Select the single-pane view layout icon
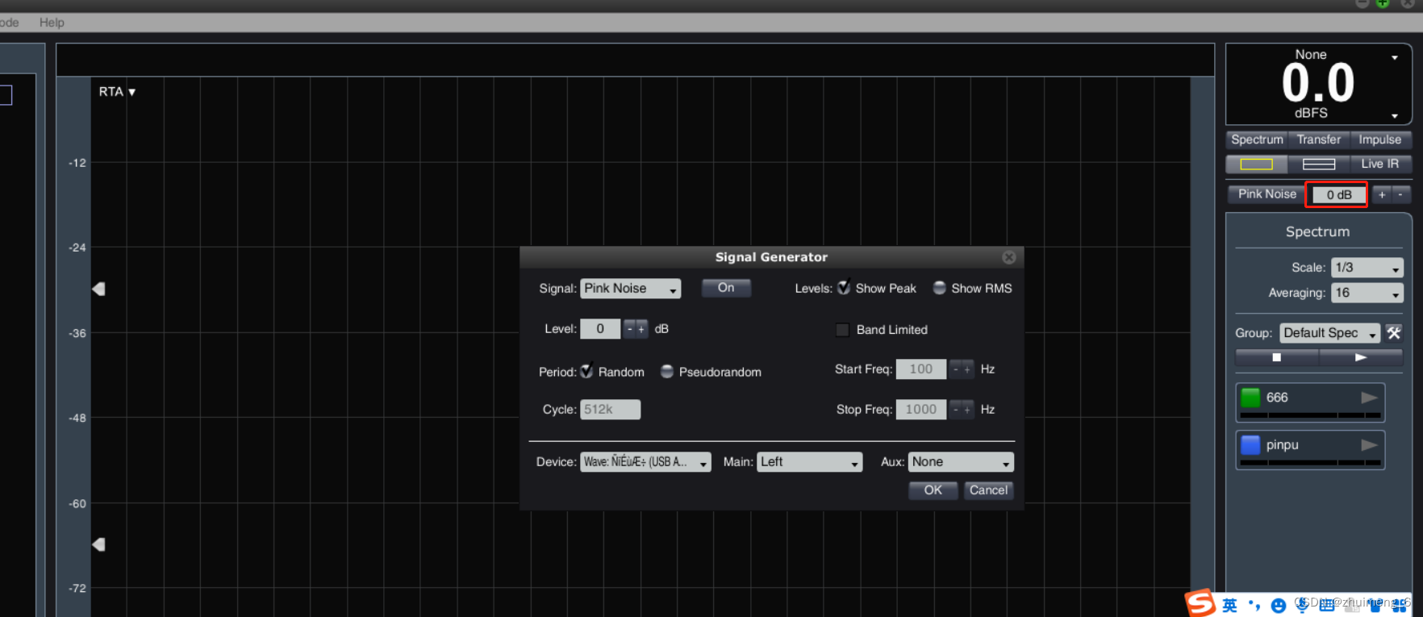The width and height of the screenshot is (1423, 617). [x=1256, y=164]
